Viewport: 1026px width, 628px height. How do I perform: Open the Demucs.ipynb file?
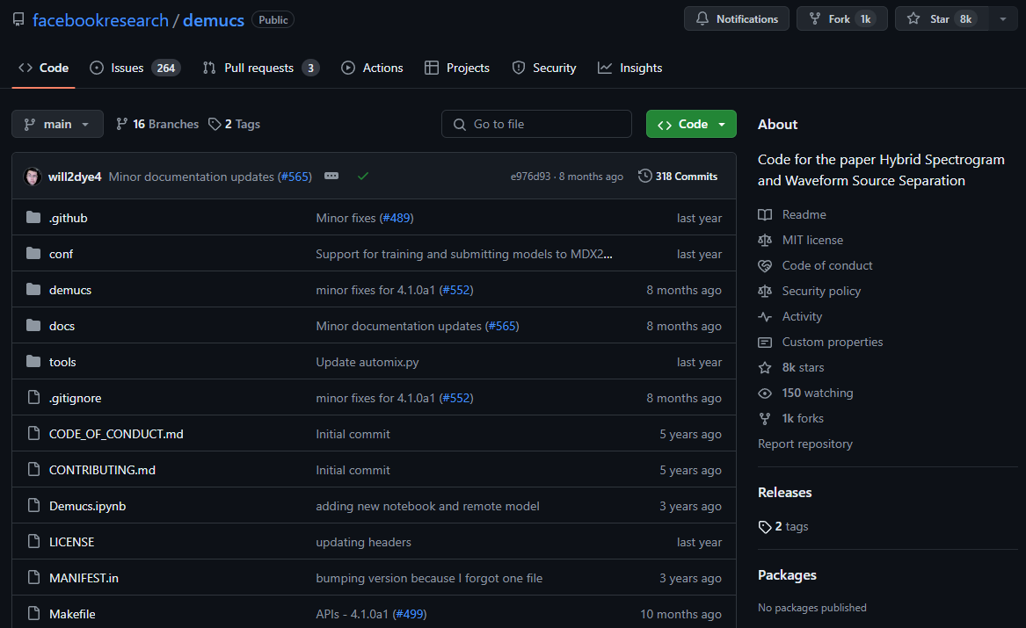(x=87, y=506)
